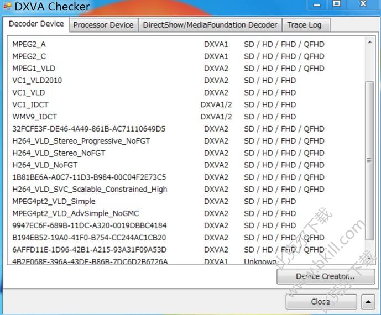The image size is (381, 315).
Task: Select the 6AFFD11E-1D96-42B1-A215-93A31F09A53D row
Action: tap(186, 250)
